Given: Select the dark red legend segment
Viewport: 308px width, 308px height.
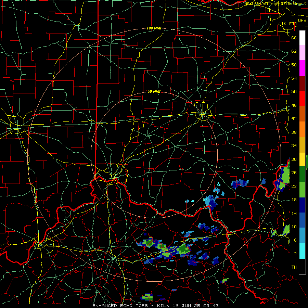Looking at the screenshot, I should (x=302, y=84).
